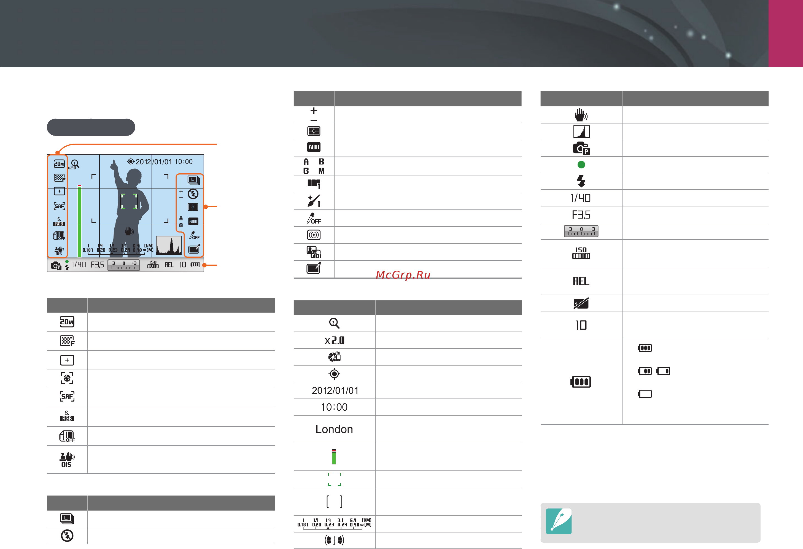The height and width of the screenshot is (549, 803).
Task: Click the camera display preview image
Action: coord(125,213)
